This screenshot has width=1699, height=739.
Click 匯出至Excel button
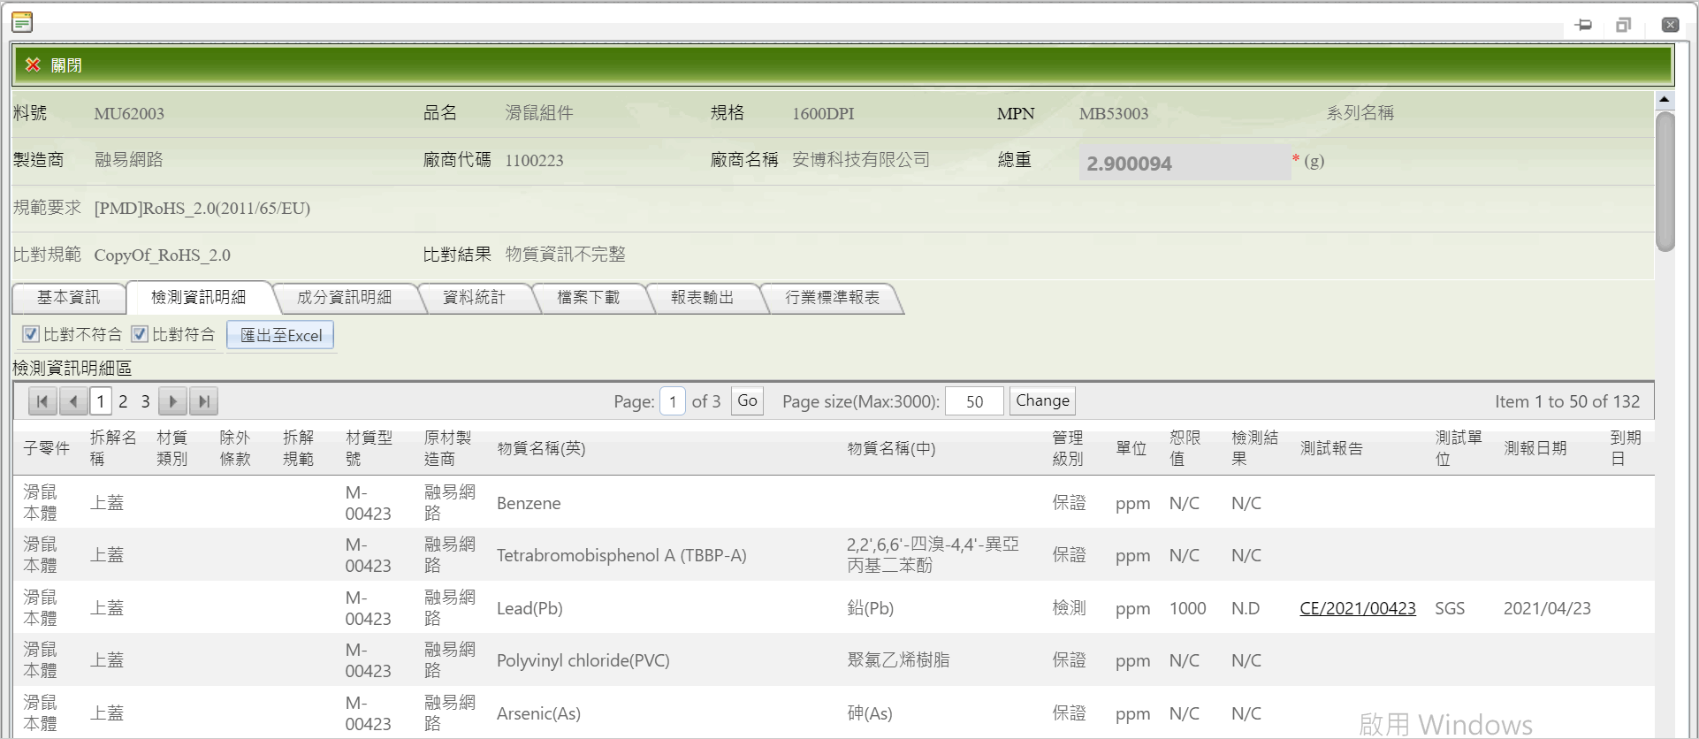coord(281,336)
